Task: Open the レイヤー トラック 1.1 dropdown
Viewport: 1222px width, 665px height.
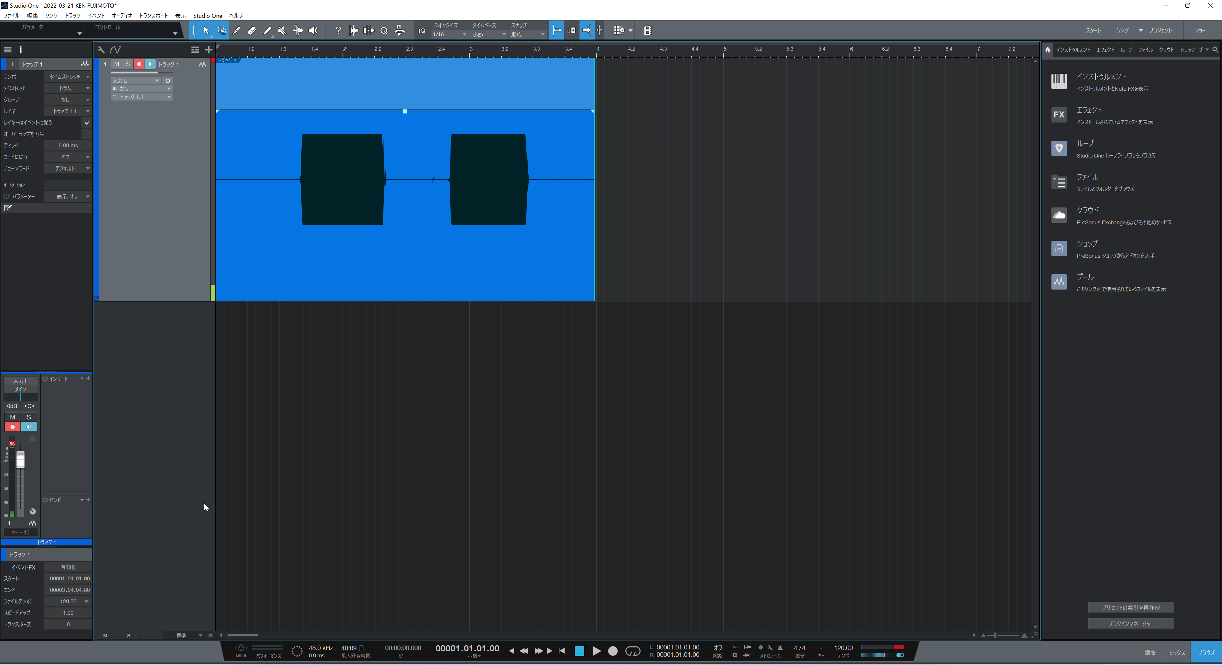Action: click(x=68, y=111)
